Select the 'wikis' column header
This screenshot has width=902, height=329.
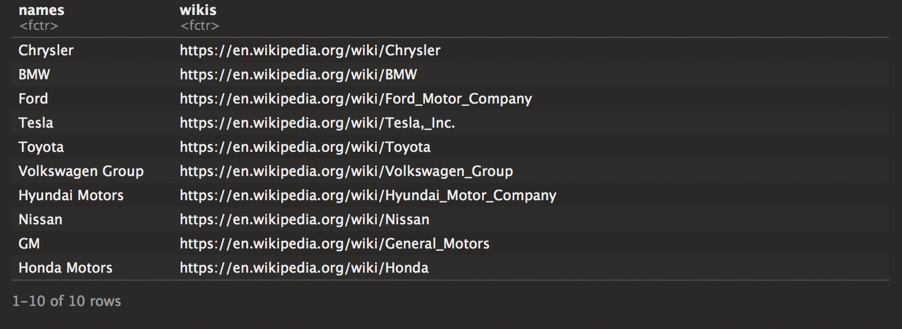coord(198,10)
